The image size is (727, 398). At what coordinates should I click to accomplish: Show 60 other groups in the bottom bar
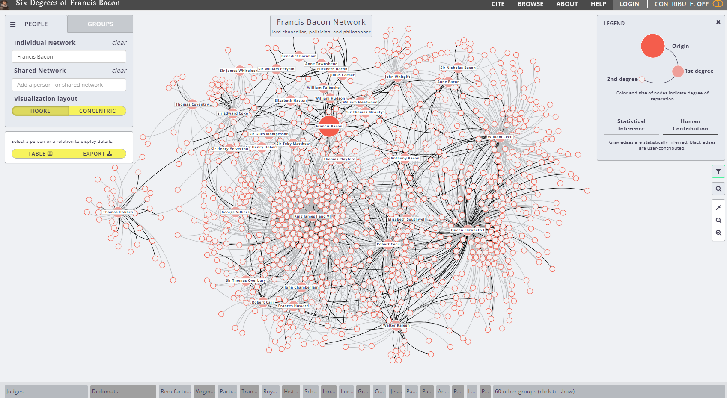(x=609, y=392)
